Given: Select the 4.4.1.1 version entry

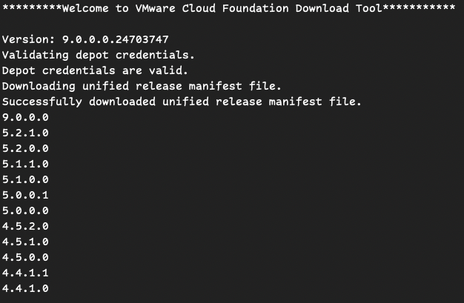Looking at the screenshot, I should [25, 273].
